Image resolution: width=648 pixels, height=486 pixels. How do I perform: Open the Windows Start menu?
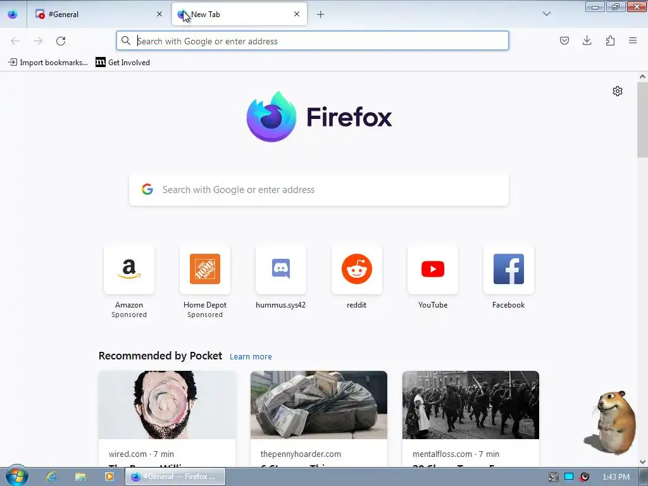pos(16,476)
